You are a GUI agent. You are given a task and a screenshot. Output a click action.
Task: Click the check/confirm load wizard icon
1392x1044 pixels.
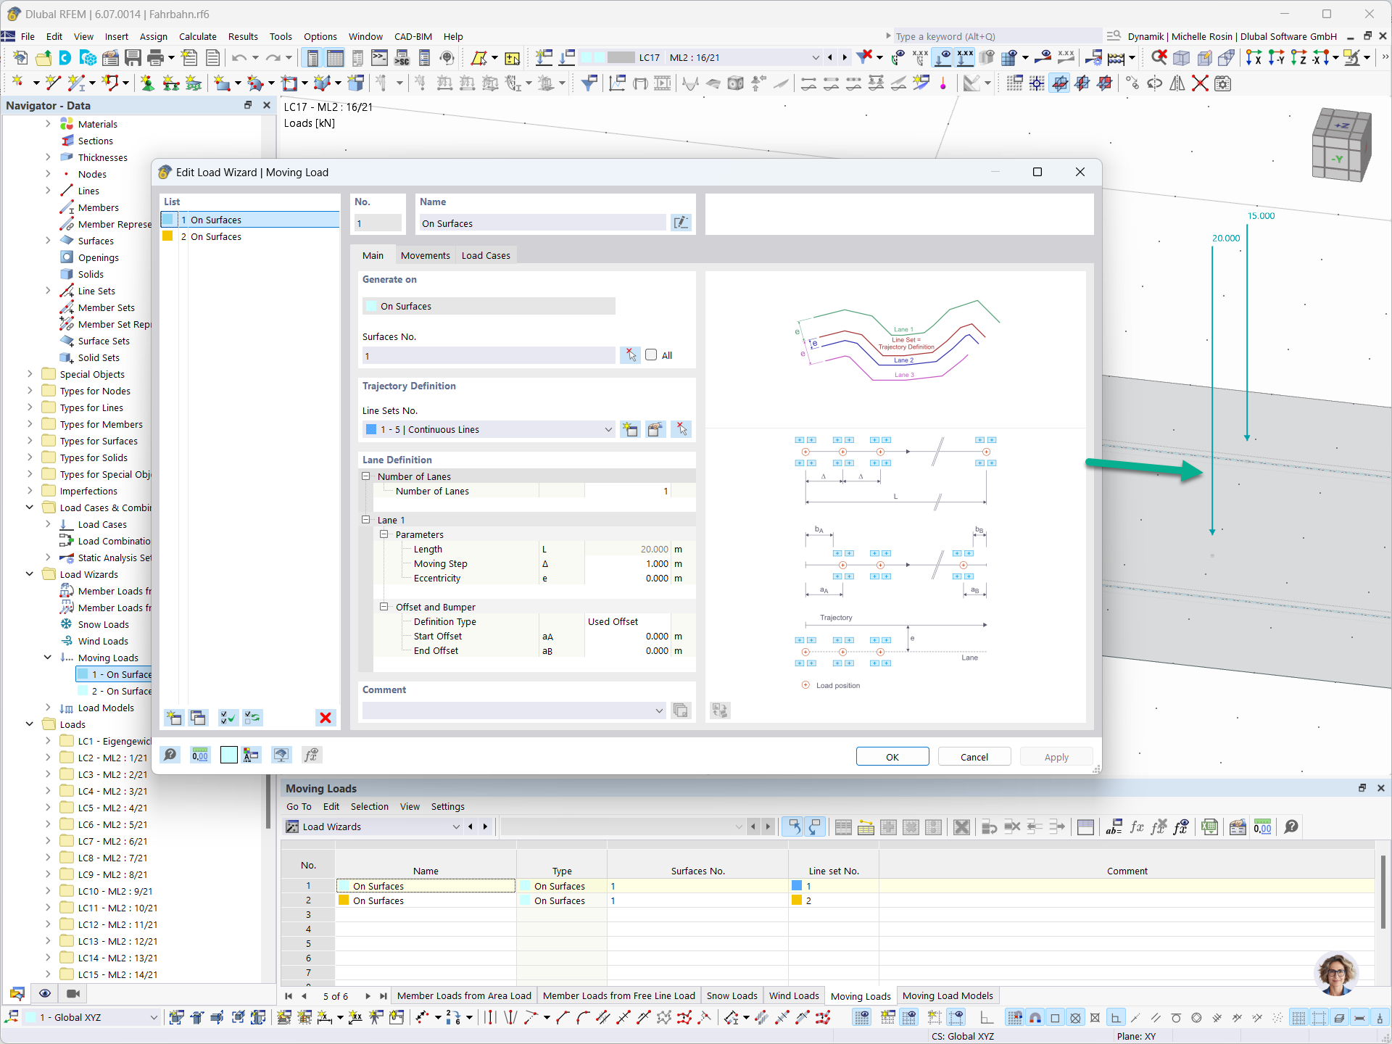coord(228,717)
